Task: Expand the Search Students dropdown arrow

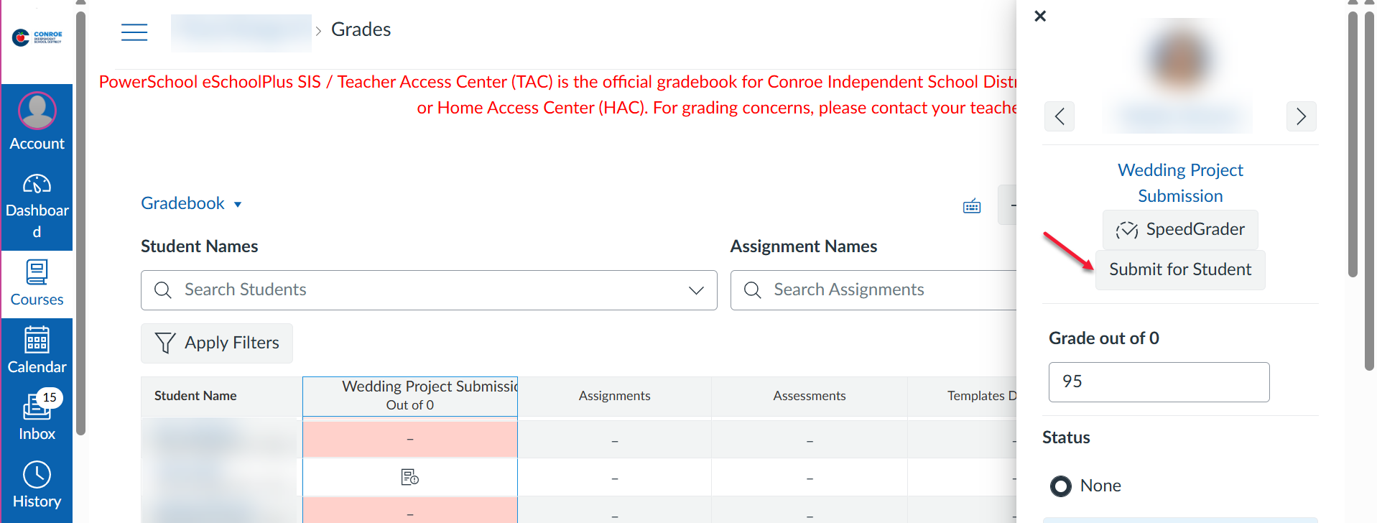Action: coord(695,290)
